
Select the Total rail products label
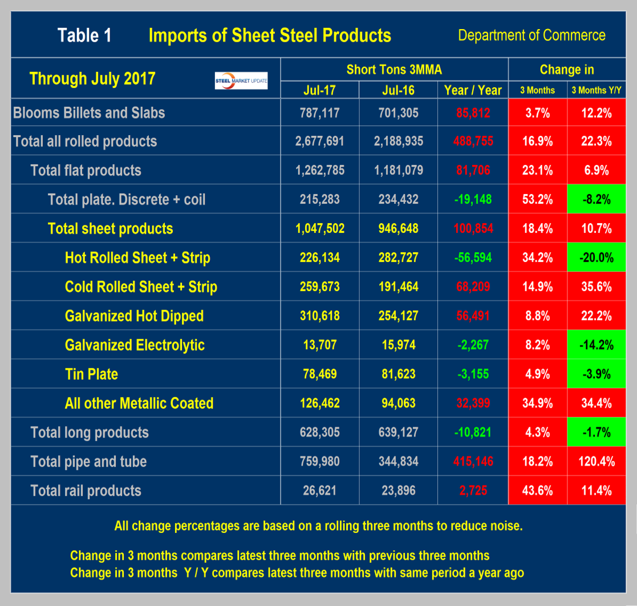point(86,491)
